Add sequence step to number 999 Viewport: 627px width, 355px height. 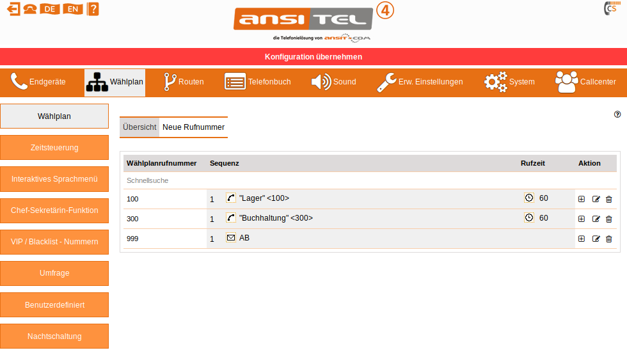(582, 239)
